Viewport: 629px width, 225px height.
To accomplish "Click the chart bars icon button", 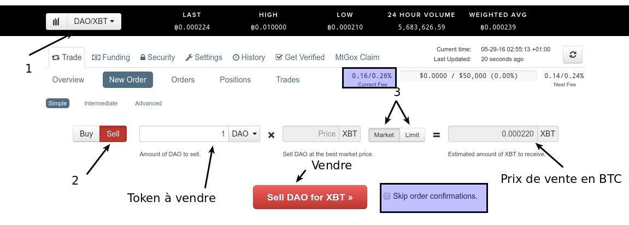I will point(57,22).
